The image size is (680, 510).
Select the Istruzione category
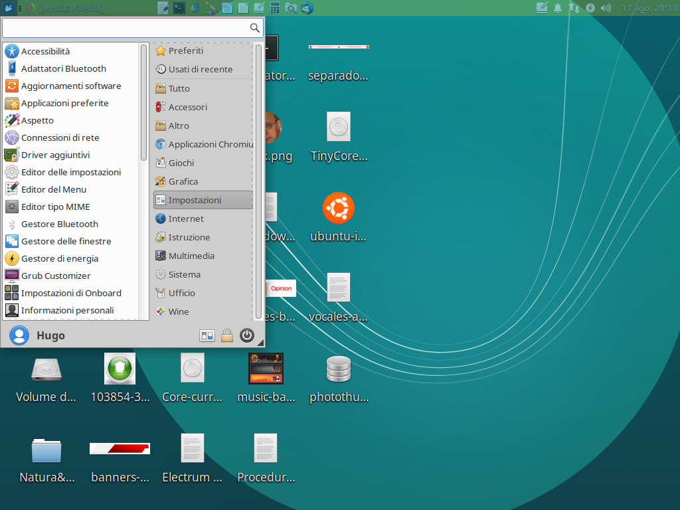[x=203, y=238]
